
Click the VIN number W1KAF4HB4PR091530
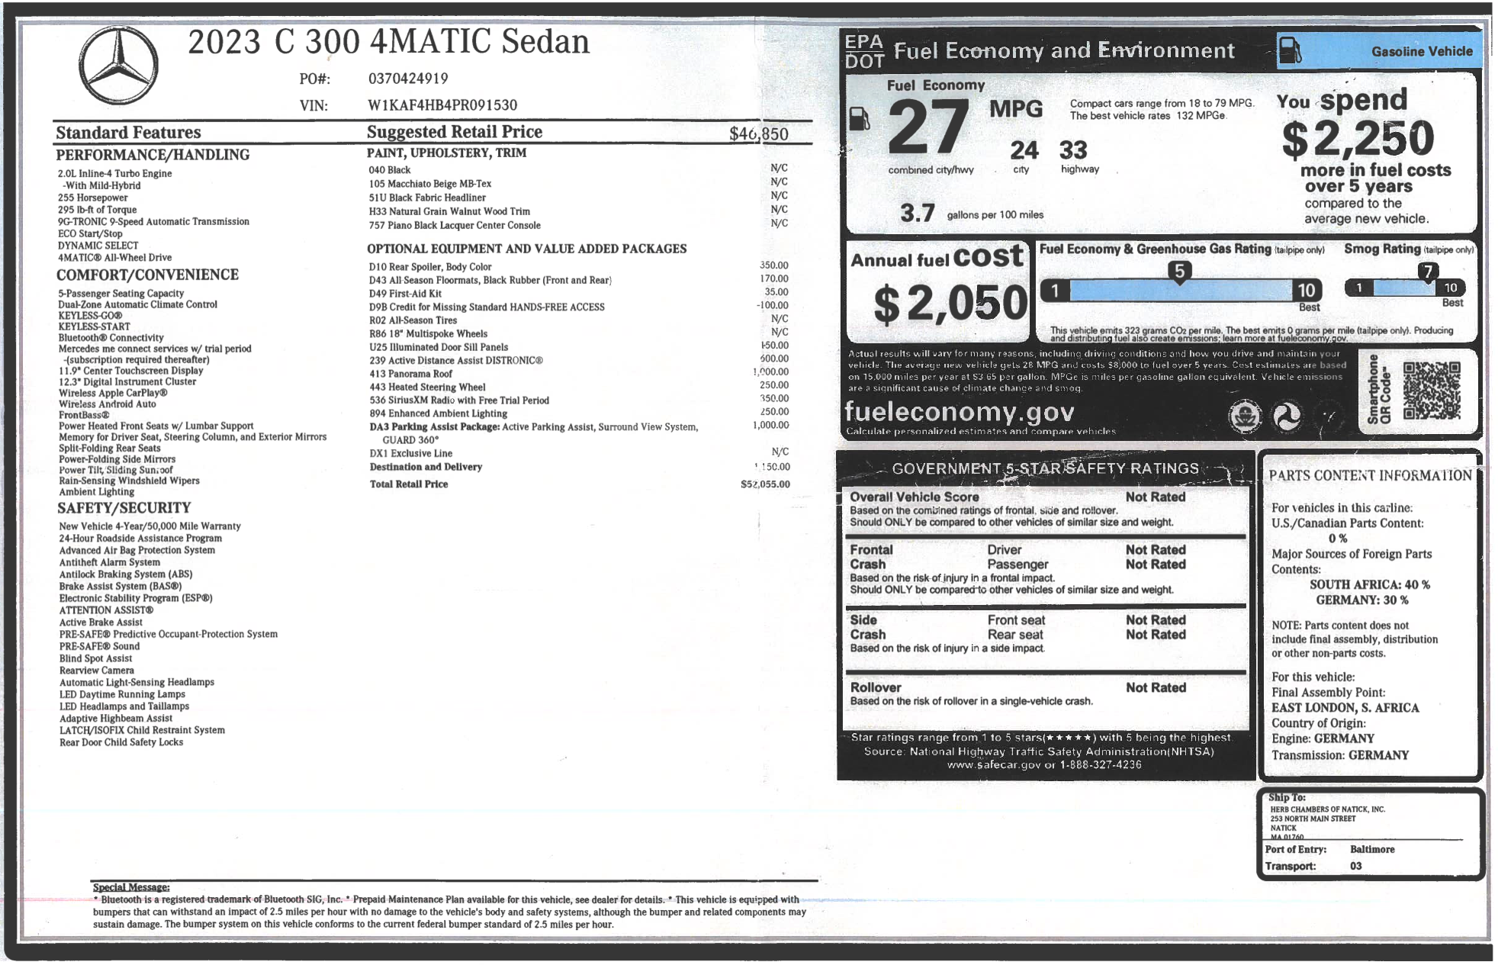442,105
